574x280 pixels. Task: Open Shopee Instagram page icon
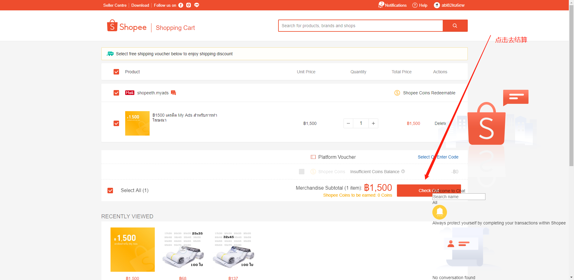(x=189, y=5)
